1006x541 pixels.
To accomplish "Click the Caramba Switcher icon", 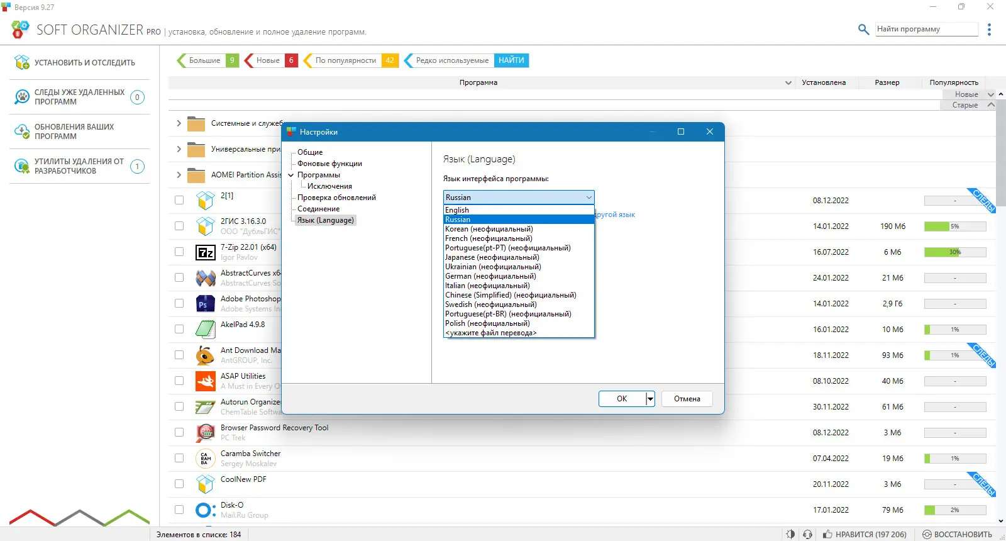I will tap(206, 459).
